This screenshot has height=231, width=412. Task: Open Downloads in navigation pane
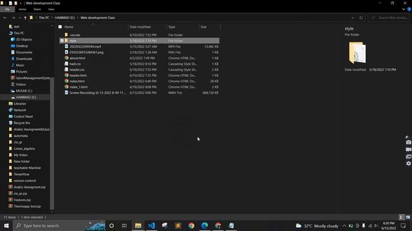point(24,58)
